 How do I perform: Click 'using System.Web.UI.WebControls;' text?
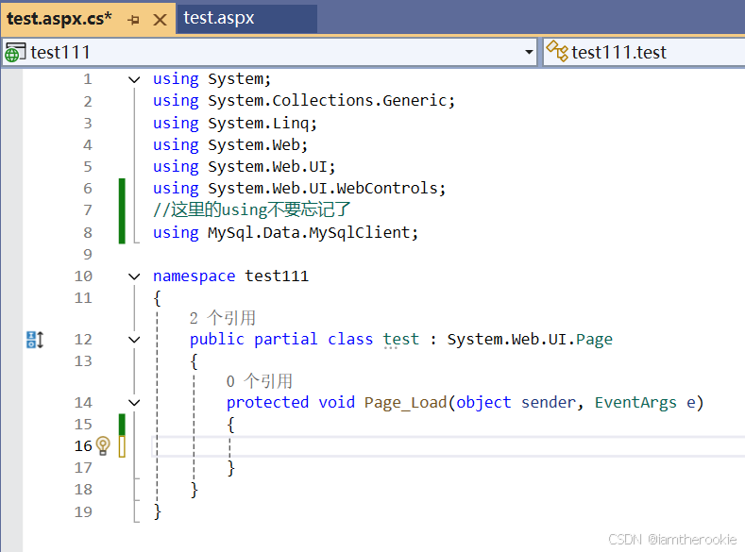pos(299,189)
